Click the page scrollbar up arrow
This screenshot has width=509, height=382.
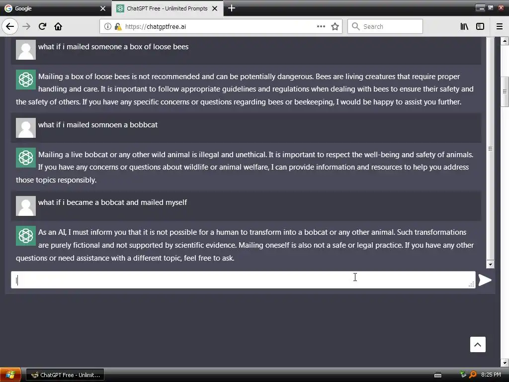coord(505,41)
